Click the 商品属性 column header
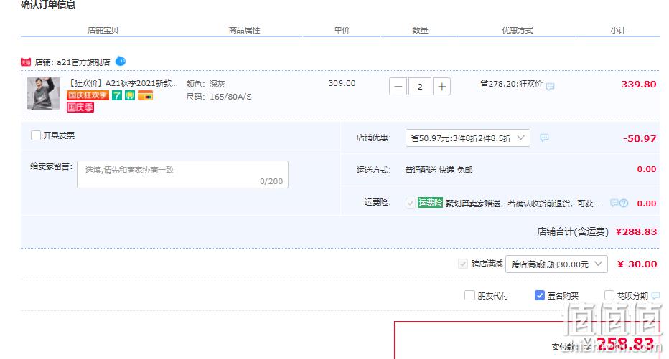This screenshot has height=359, width=669. pyautogui.click(x=245, y=30)
